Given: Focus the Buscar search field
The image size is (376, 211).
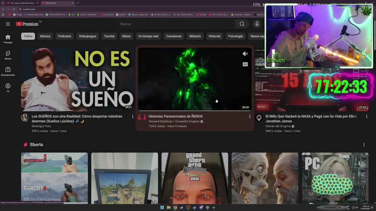Looking at the screenshot, I should pyautogui.click(x=176, y=24).
